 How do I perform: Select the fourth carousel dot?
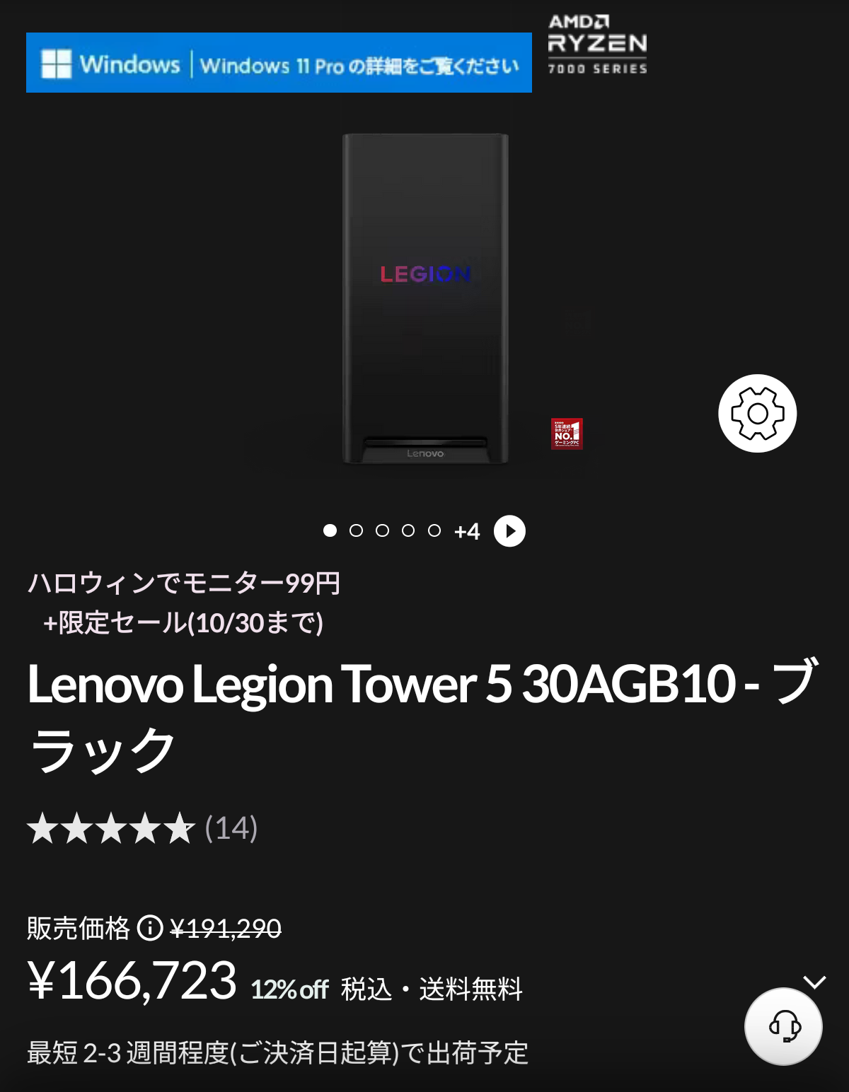408,530
